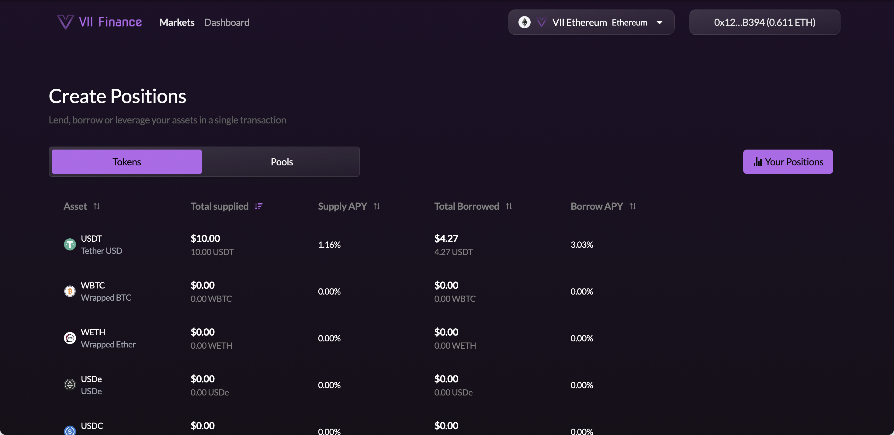Screen dimensions: 894x435
Task: Click the wallet address 0x12...B394 button
Action: click(764, 22)
